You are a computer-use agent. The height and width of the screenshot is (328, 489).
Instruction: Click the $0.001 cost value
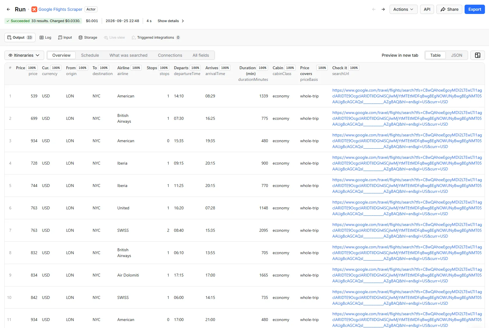point(92,21)
